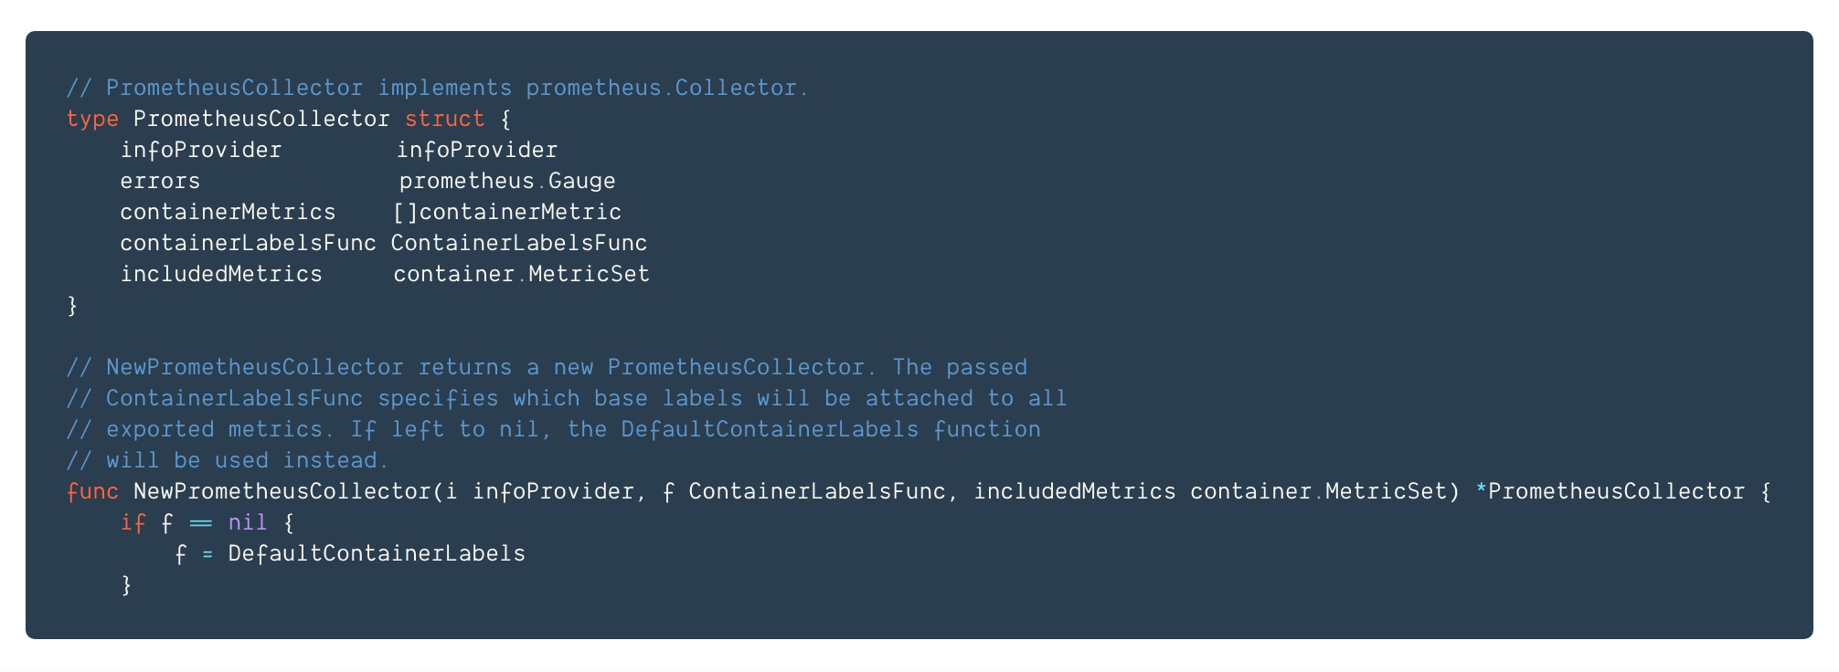The image size is (1839, 672).
Task: Click the []containerMetric slice type
Action: (507, 212)
